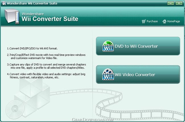185x122 pixels.
Task: Click the window title 'Wondershare Wii Converter Suite'
Action: (32, 3)
